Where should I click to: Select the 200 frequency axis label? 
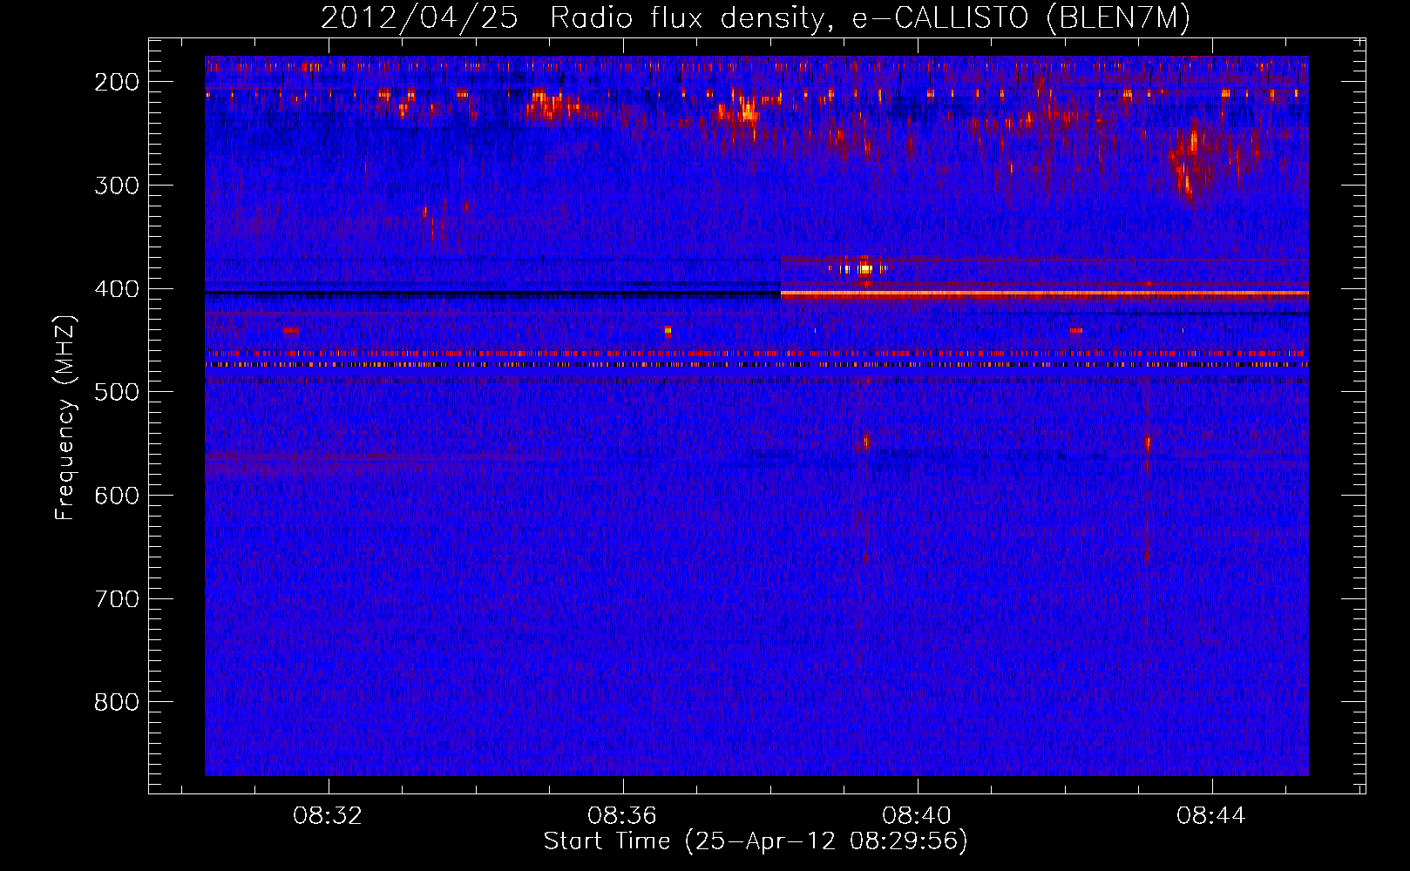(x=117, y=82)
